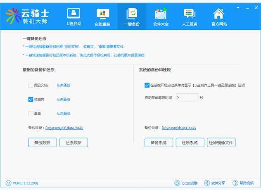Open 软件大全 software library
This screenshot has width=261, height=190.
point(160,17)
